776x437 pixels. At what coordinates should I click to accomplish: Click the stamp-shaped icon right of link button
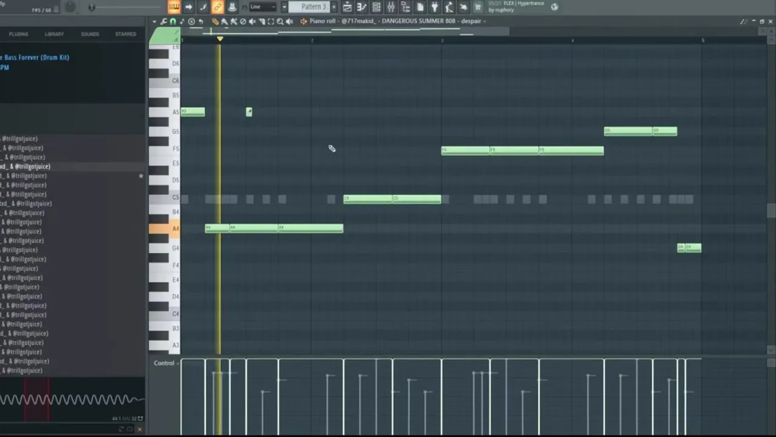pos(232,7)
